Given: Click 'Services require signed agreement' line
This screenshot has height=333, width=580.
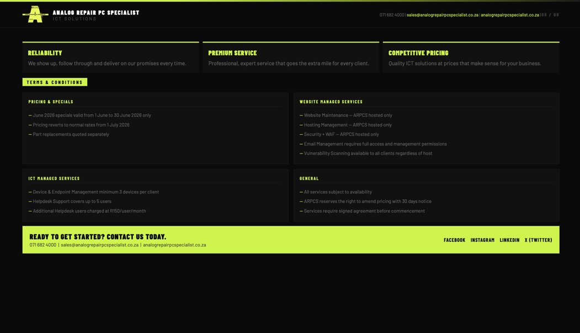Looking at the screenshot, I should [362, 212].
